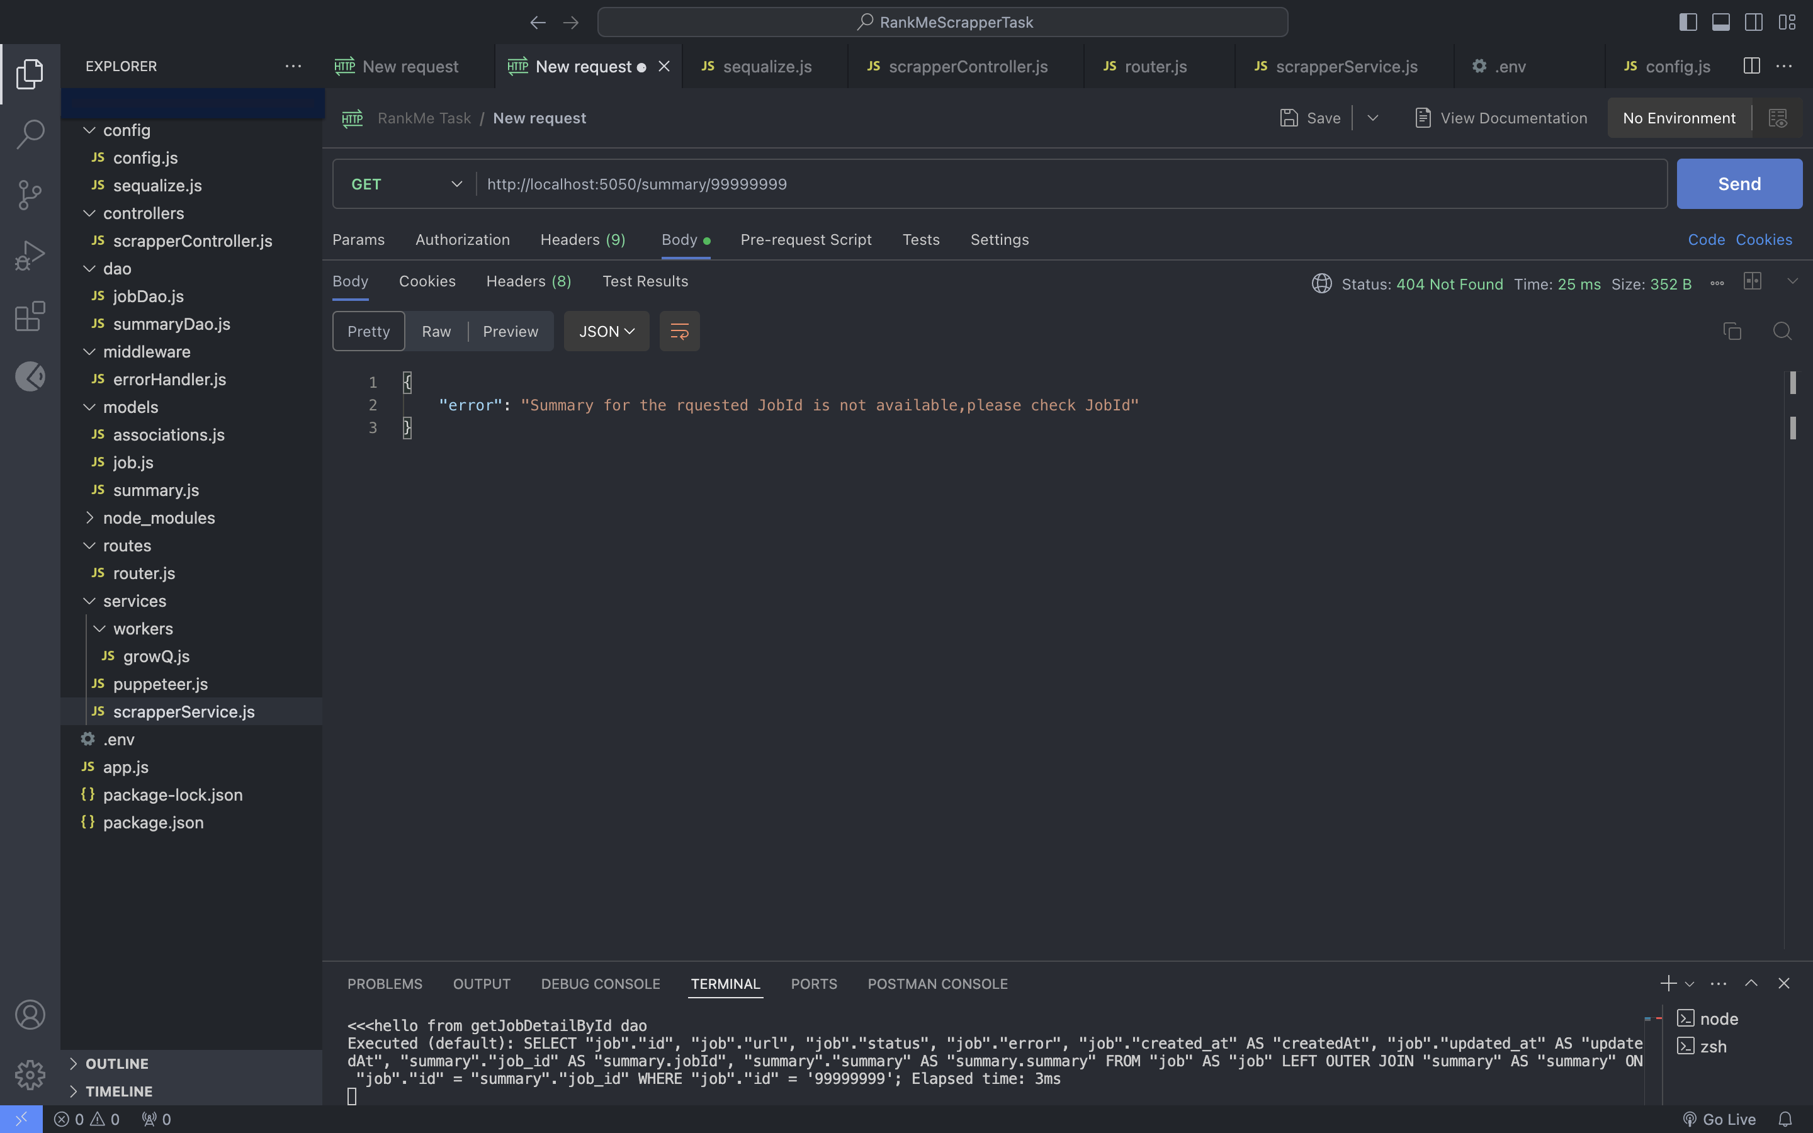Viewport: 1813px width, 1133px height.
Task: Open the Run and Debug icon
Action: (x=30, y=256)
